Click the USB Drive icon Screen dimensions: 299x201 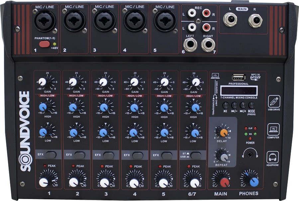tap(274, 101)
